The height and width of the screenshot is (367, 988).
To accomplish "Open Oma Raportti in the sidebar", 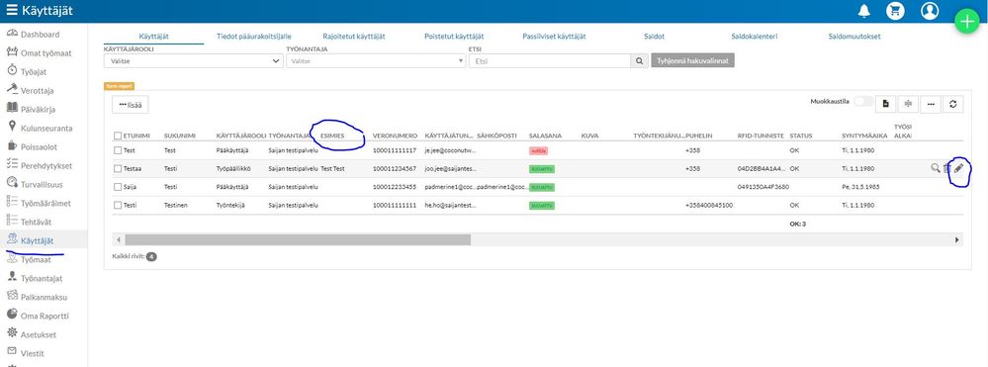I will pos(38,316).
